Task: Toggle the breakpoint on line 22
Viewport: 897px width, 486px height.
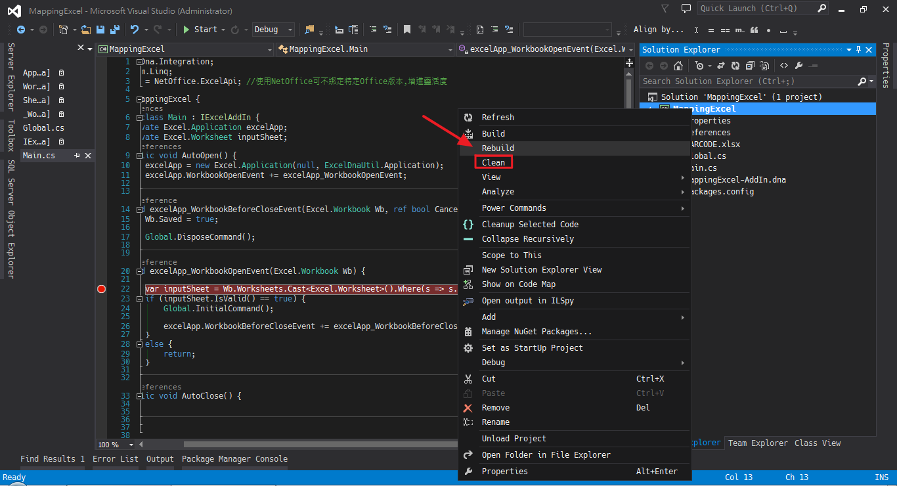Action: tap(101, 289)
